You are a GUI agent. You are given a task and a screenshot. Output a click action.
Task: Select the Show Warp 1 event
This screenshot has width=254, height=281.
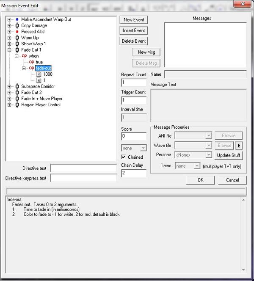pos(33,44)
